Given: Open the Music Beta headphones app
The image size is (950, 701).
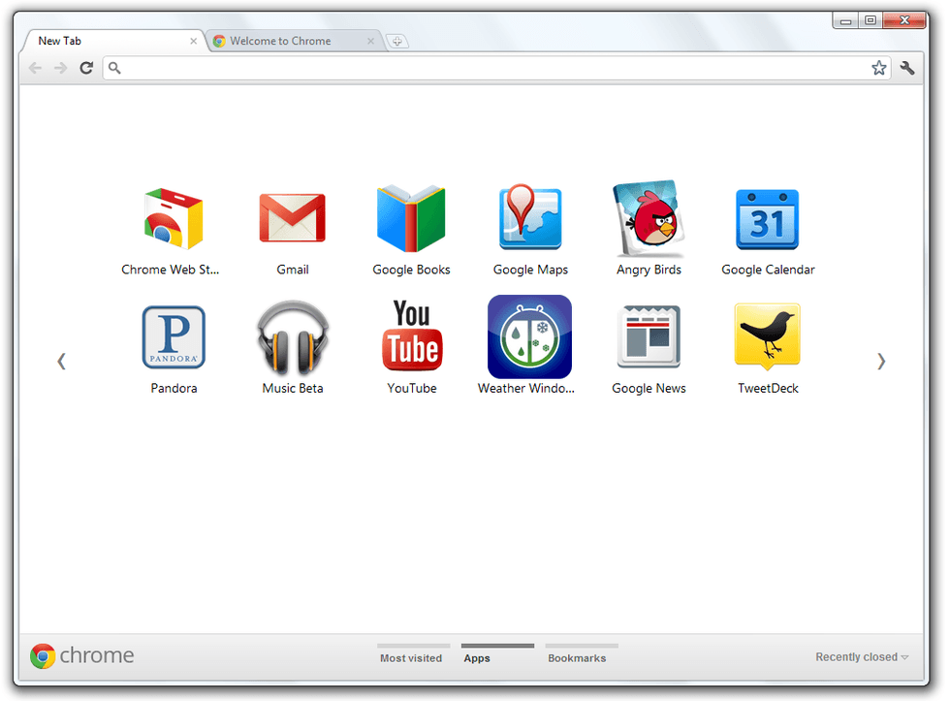Looking at the screenshot, I should click(292, 337).
